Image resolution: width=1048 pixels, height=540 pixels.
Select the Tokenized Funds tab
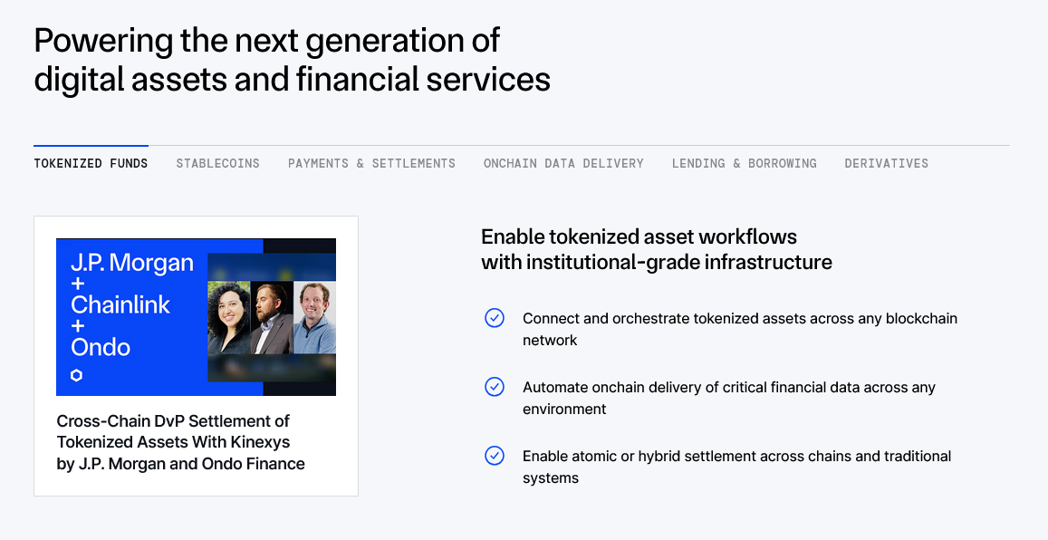click(x=91, y=163)
